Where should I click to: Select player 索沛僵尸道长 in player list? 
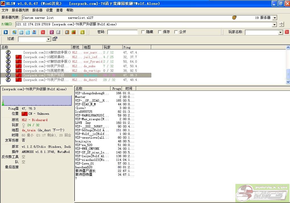pos(85,171)
